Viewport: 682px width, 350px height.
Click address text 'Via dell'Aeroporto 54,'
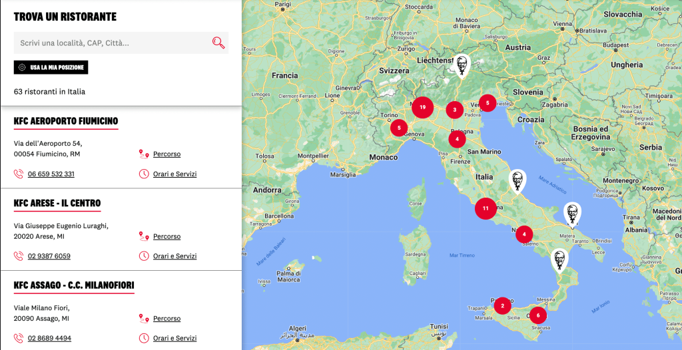48,143
